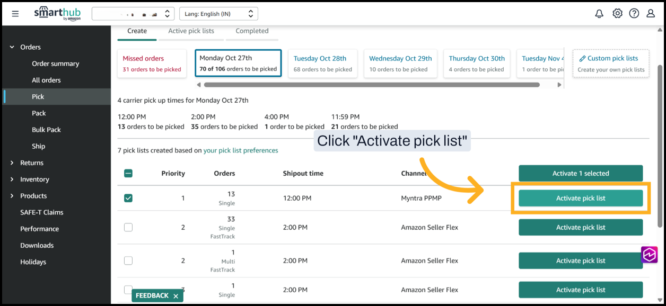Click the Activate 1 selected button
The image size is (666, 306).
click(x=581, y=173)
